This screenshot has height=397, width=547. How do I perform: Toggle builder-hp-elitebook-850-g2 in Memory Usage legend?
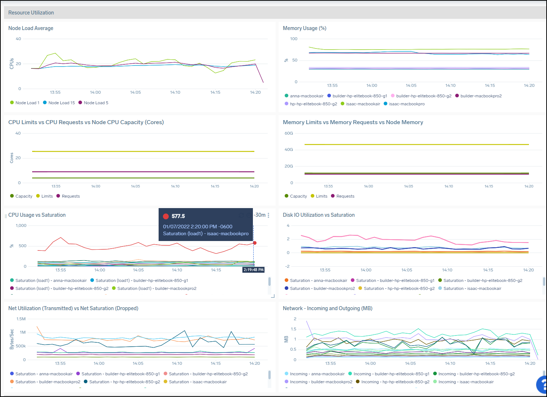coord(421,96)
